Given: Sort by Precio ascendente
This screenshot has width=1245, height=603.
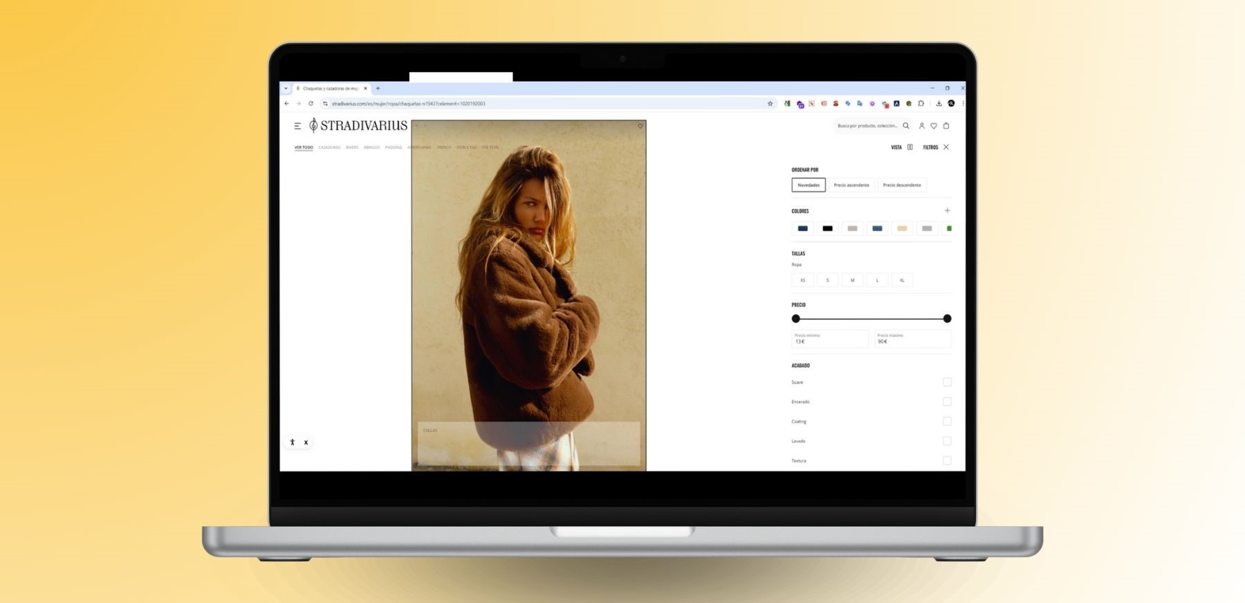Looking at the screenshot, I should 851,185.
